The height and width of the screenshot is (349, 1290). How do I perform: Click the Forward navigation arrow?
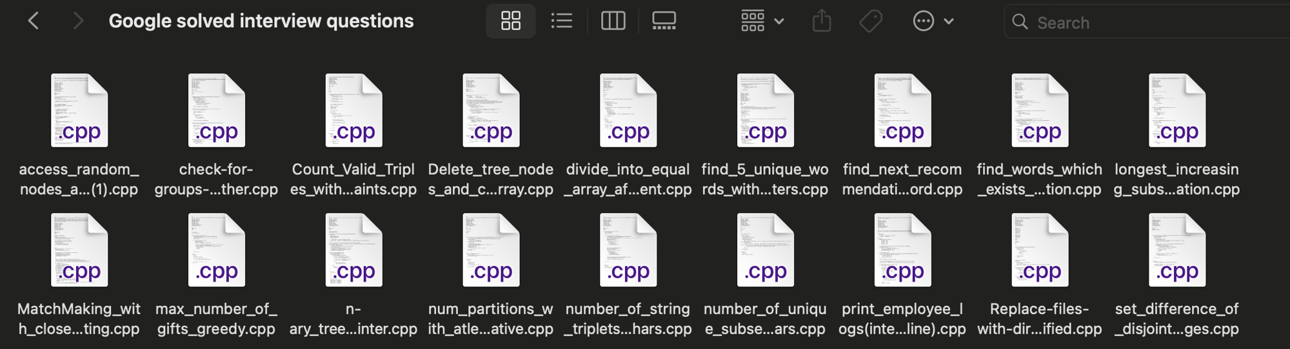78,21
